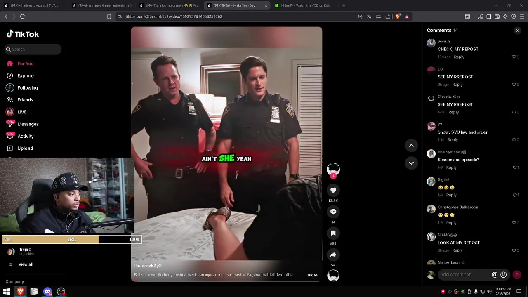
Task: Click the TikTok logo
Action: (x=23, y=34)
